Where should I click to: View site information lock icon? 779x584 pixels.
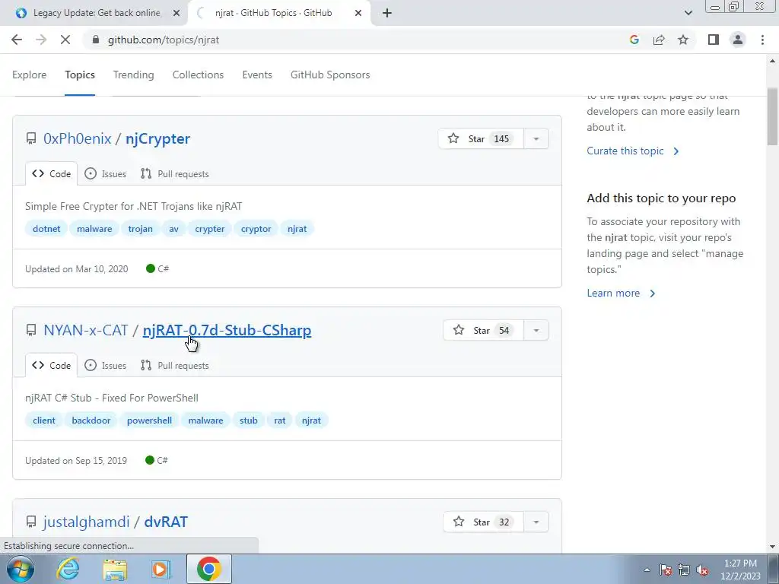(97, 40)
